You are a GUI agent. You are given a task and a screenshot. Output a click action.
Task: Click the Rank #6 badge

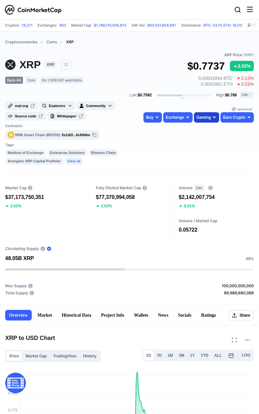14,80
